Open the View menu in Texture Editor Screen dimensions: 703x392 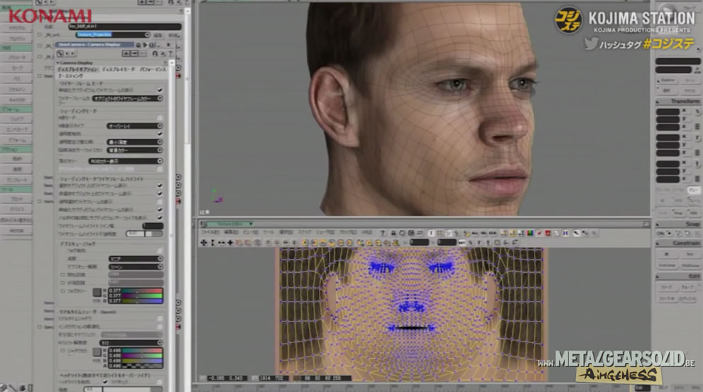pyautogui.click(x=250, y=232)
